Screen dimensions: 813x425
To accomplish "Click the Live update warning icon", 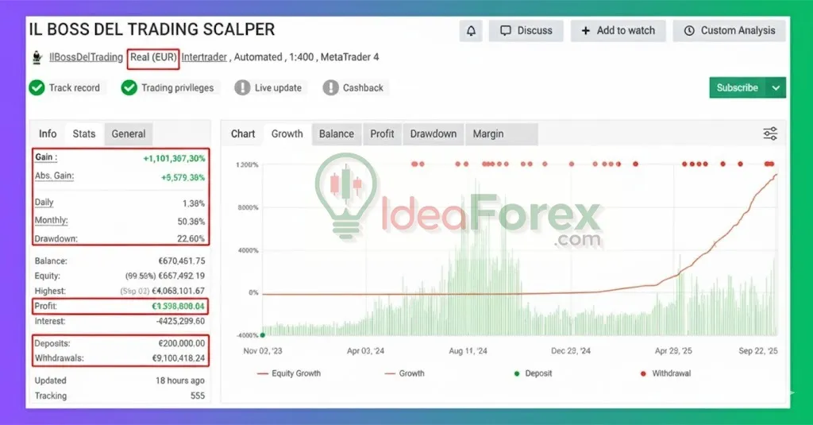I will [x=242, y=87].
